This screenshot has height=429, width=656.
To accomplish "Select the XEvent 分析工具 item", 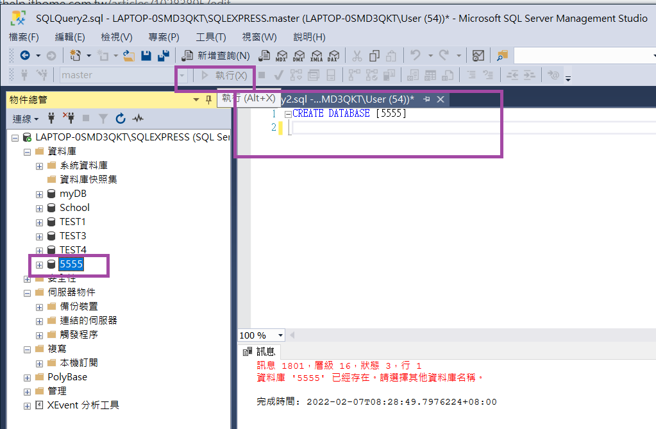I will click(x=83, y=405).
